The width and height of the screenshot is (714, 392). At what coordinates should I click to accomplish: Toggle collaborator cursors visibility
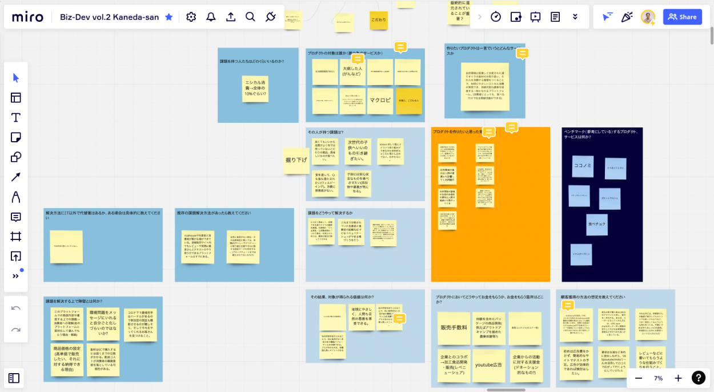tap(607, 17)
